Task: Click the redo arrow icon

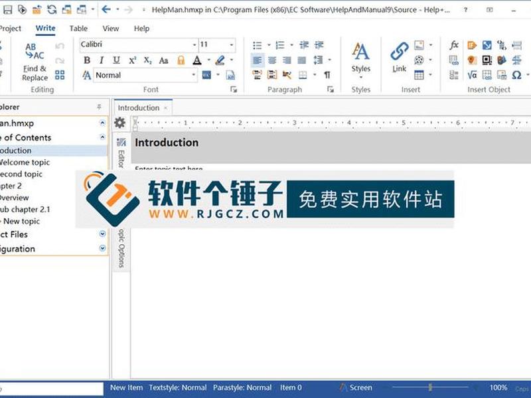Action: (60, 60)
